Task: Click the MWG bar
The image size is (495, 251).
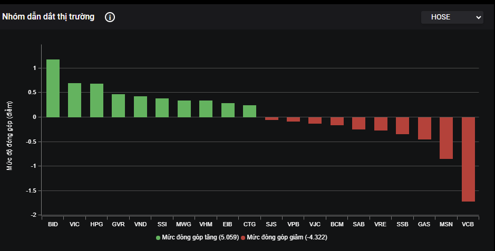Action: coord(184,109)
